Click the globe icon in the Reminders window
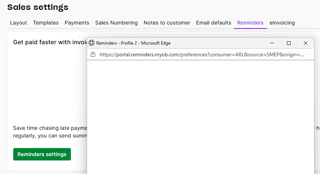 coord(92,43)
